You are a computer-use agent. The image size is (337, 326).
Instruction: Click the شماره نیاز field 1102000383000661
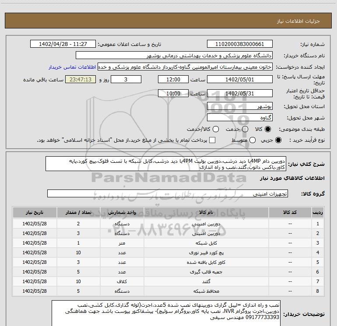[240, 44]
